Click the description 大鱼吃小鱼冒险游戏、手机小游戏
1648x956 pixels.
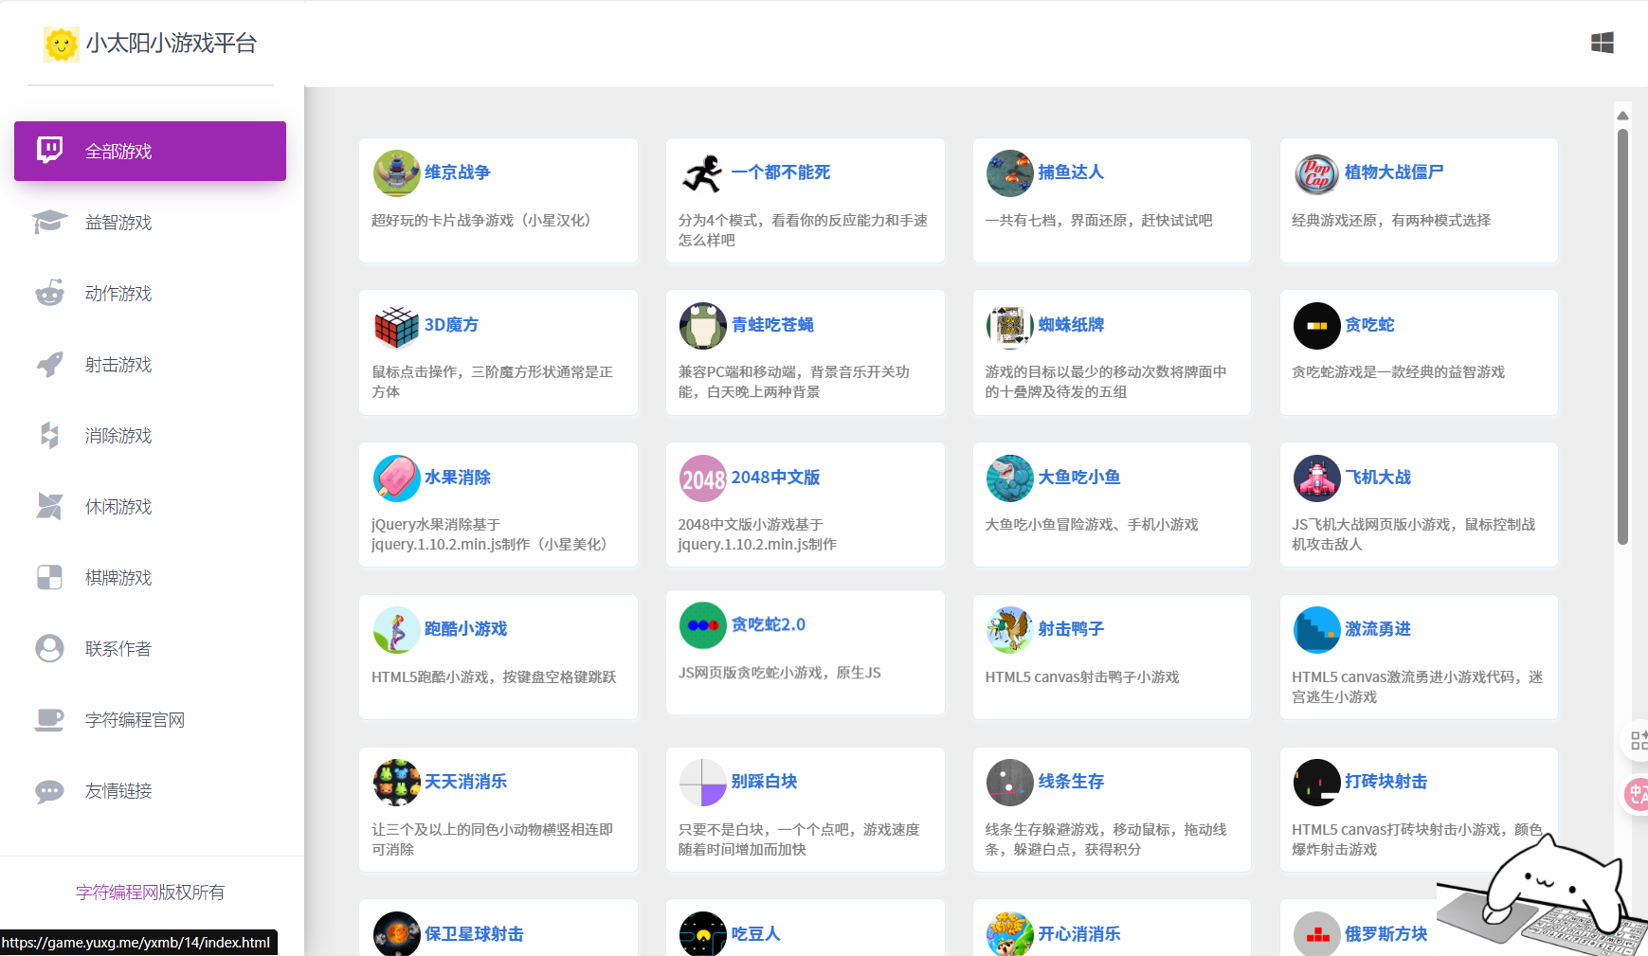(x=1092, y=525)
